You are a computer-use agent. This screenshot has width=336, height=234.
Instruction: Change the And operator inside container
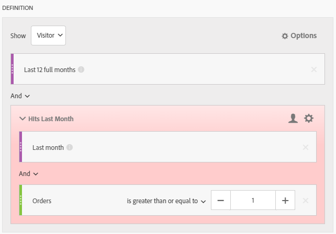coord(29,173)
